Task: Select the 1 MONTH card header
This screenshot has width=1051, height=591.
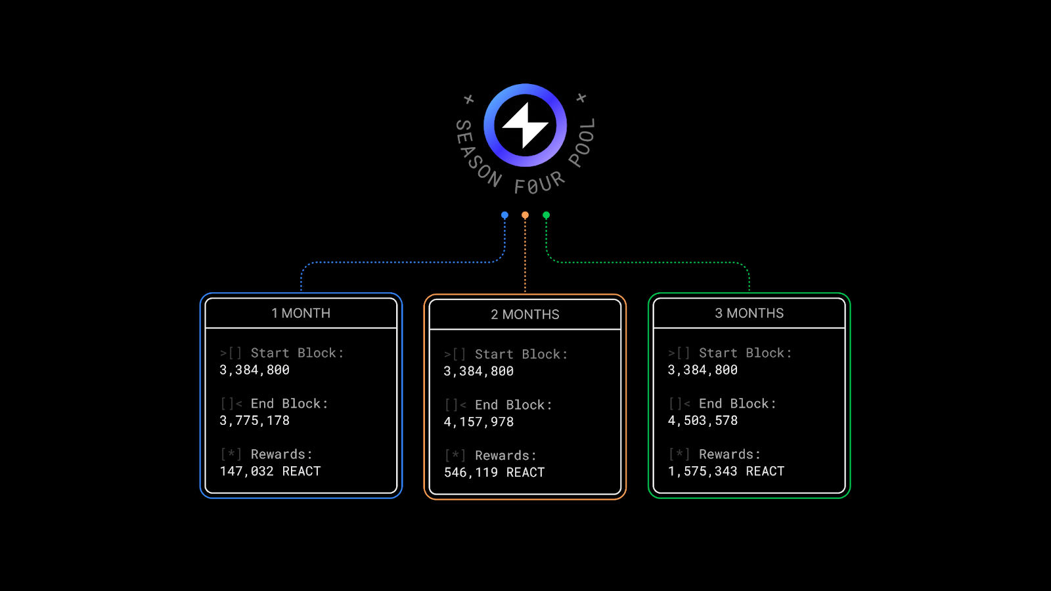Action: [301, 313]
